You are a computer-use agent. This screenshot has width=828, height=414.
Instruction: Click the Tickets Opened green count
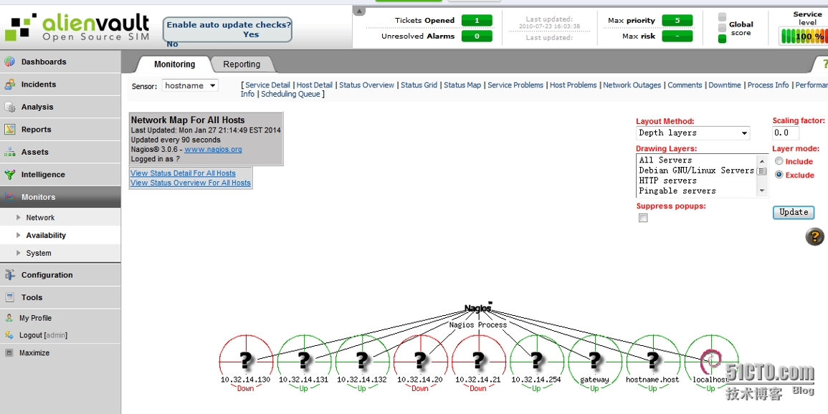(476, 21)
